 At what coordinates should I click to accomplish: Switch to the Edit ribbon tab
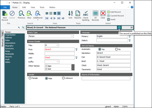[x=24, y=7]
